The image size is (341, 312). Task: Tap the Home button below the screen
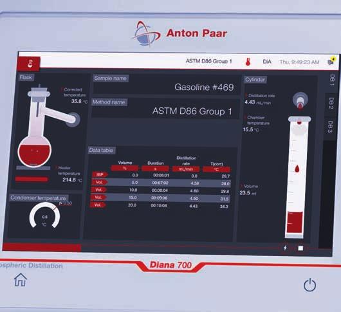coord(21,280)
